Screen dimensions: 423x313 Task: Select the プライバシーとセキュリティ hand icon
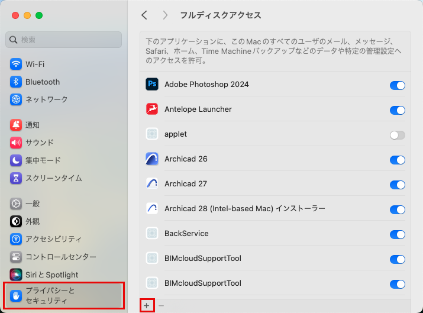tap(16, 296)
